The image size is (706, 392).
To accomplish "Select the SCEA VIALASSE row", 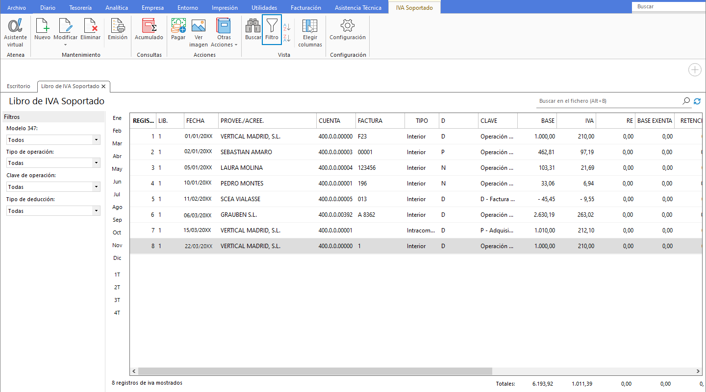I will tap(416, 199).
